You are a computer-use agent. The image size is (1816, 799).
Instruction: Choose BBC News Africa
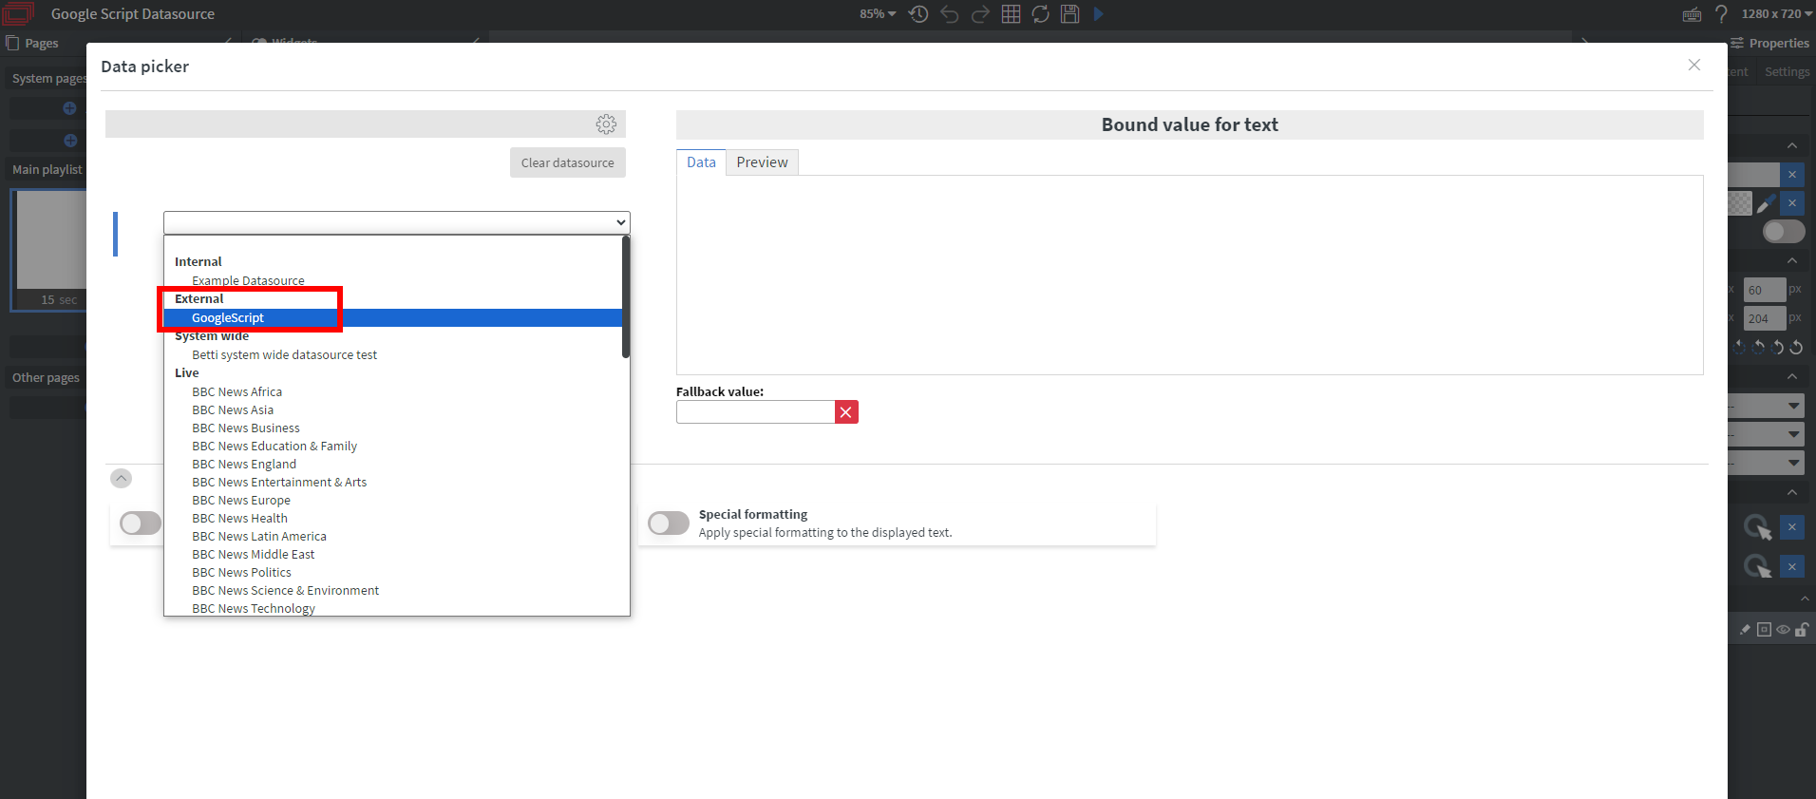(236, 391)
